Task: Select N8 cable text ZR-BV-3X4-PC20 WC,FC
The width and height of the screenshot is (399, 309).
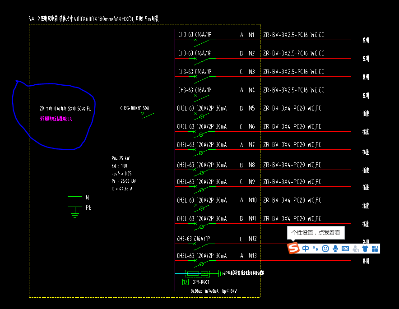Action: (292, 165)
